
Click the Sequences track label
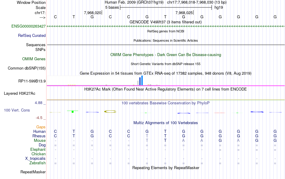[x=36, y=45]
